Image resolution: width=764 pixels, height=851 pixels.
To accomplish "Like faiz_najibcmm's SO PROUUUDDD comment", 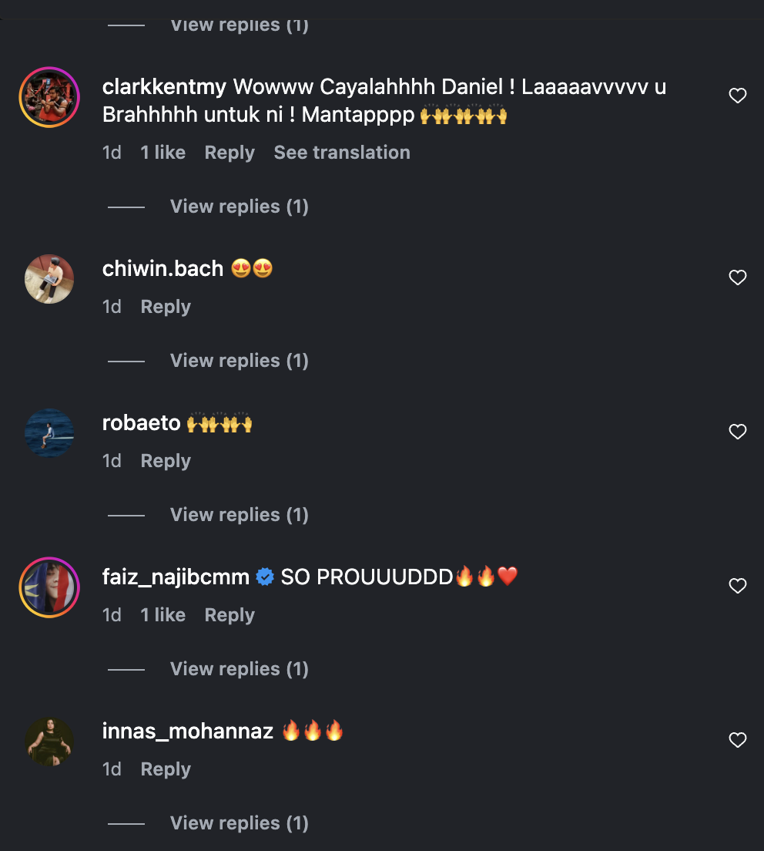I will [x=738, y=586].
